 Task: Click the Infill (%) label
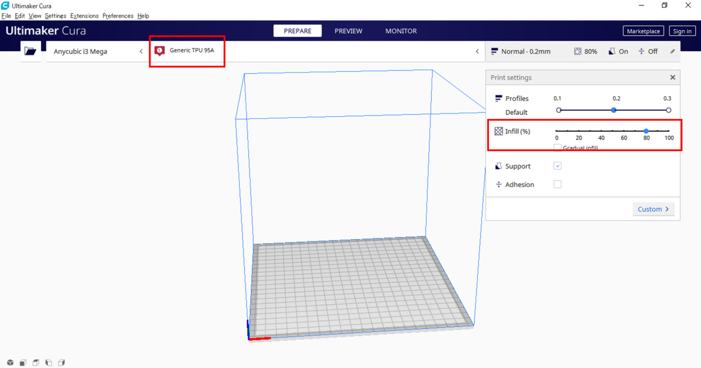tap(518, 131)
